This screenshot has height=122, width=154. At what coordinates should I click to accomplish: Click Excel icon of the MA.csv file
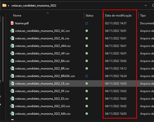(12, 114)
